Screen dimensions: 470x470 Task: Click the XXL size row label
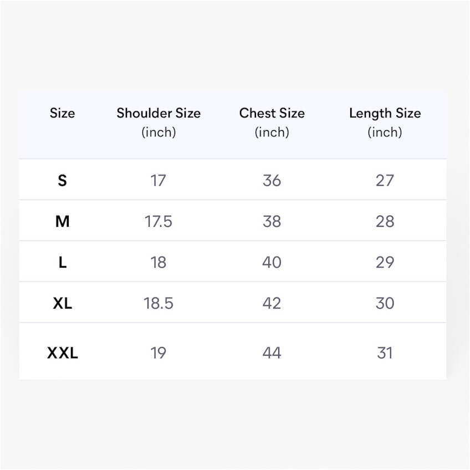[62, 352]
